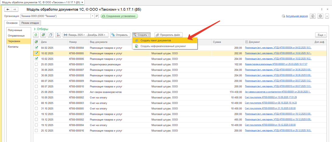Check the Корректировка реализации row dated 25.03.2025
Image resolution: width=332 pixels, height=142 pixels.
click(36, 64)
